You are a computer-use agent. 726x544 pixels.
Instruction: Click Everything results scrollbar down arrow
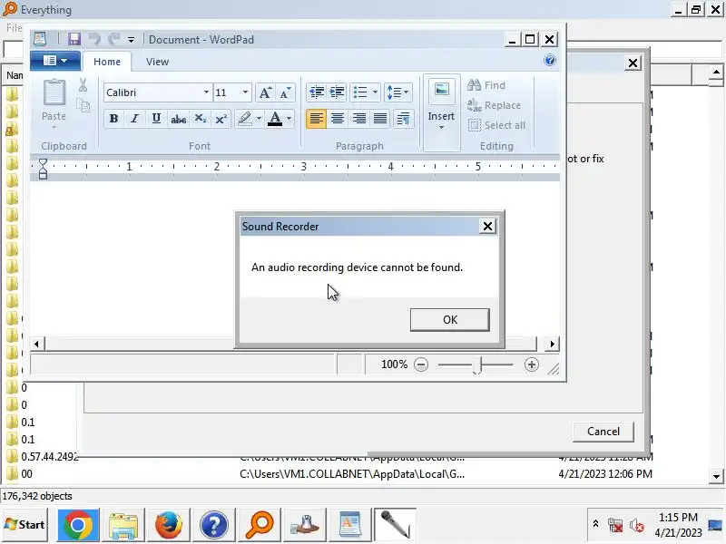pos(716,477)
